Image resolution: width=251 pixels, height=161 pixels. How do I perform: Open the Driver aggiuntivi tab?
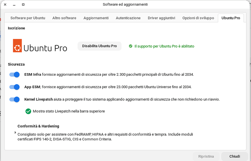[x=162, y=18]
